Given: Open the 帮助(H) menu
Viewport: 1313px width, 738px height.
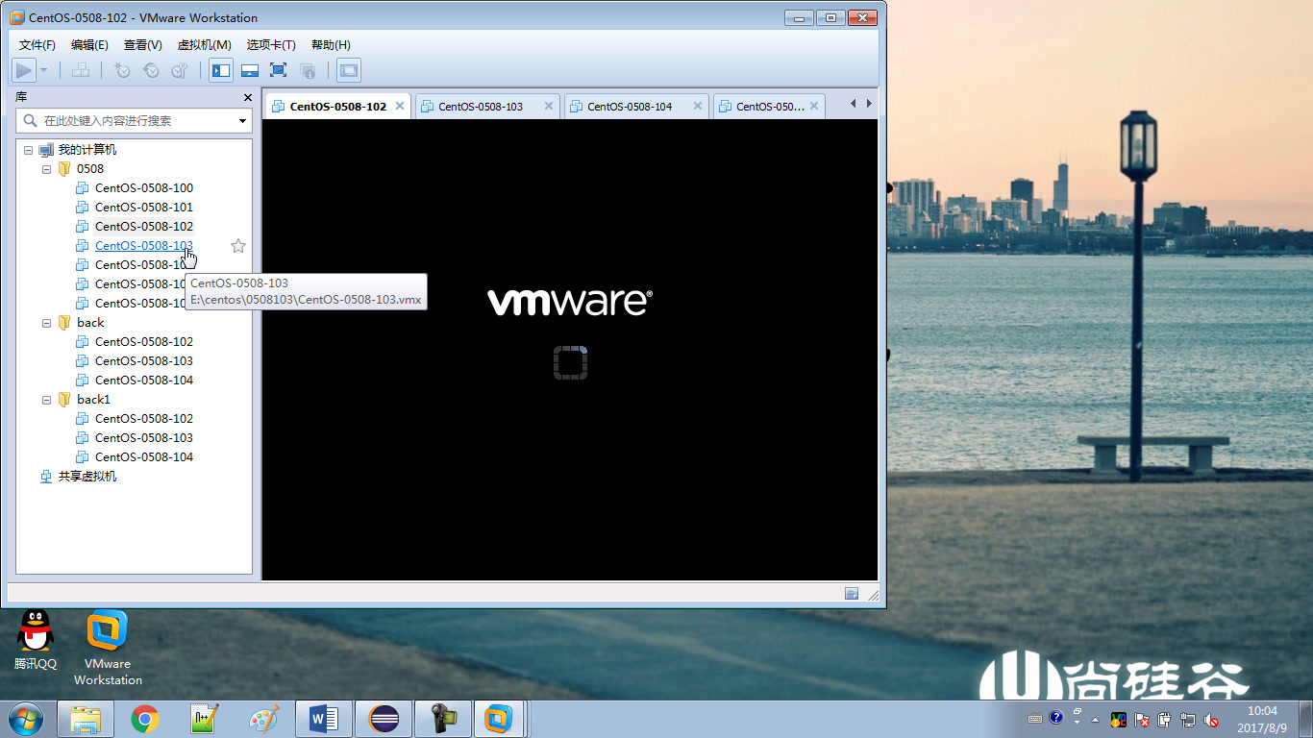Looking at the screenshot, I should pyautogui.click(x=331, y=45).
